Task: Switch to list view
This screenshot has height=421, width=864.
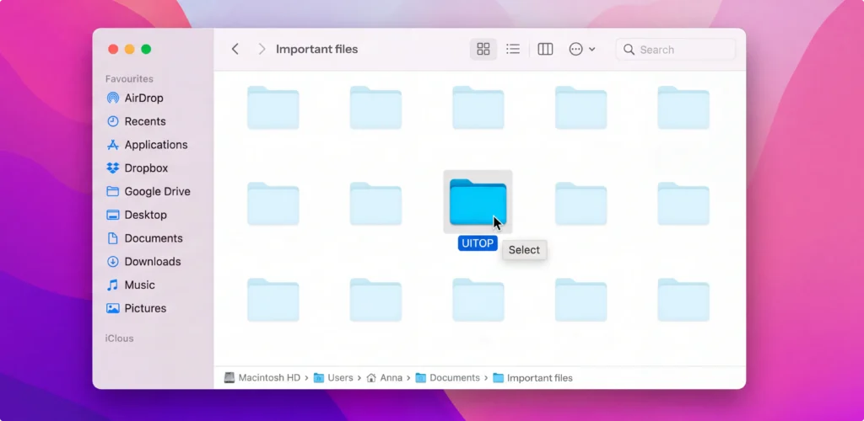Action: [x=513, y=50]
